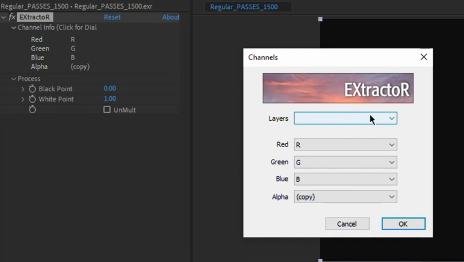The image size is (464, 262).
Task: Click the Green channel info value G
Action: (x=73, y=48)
